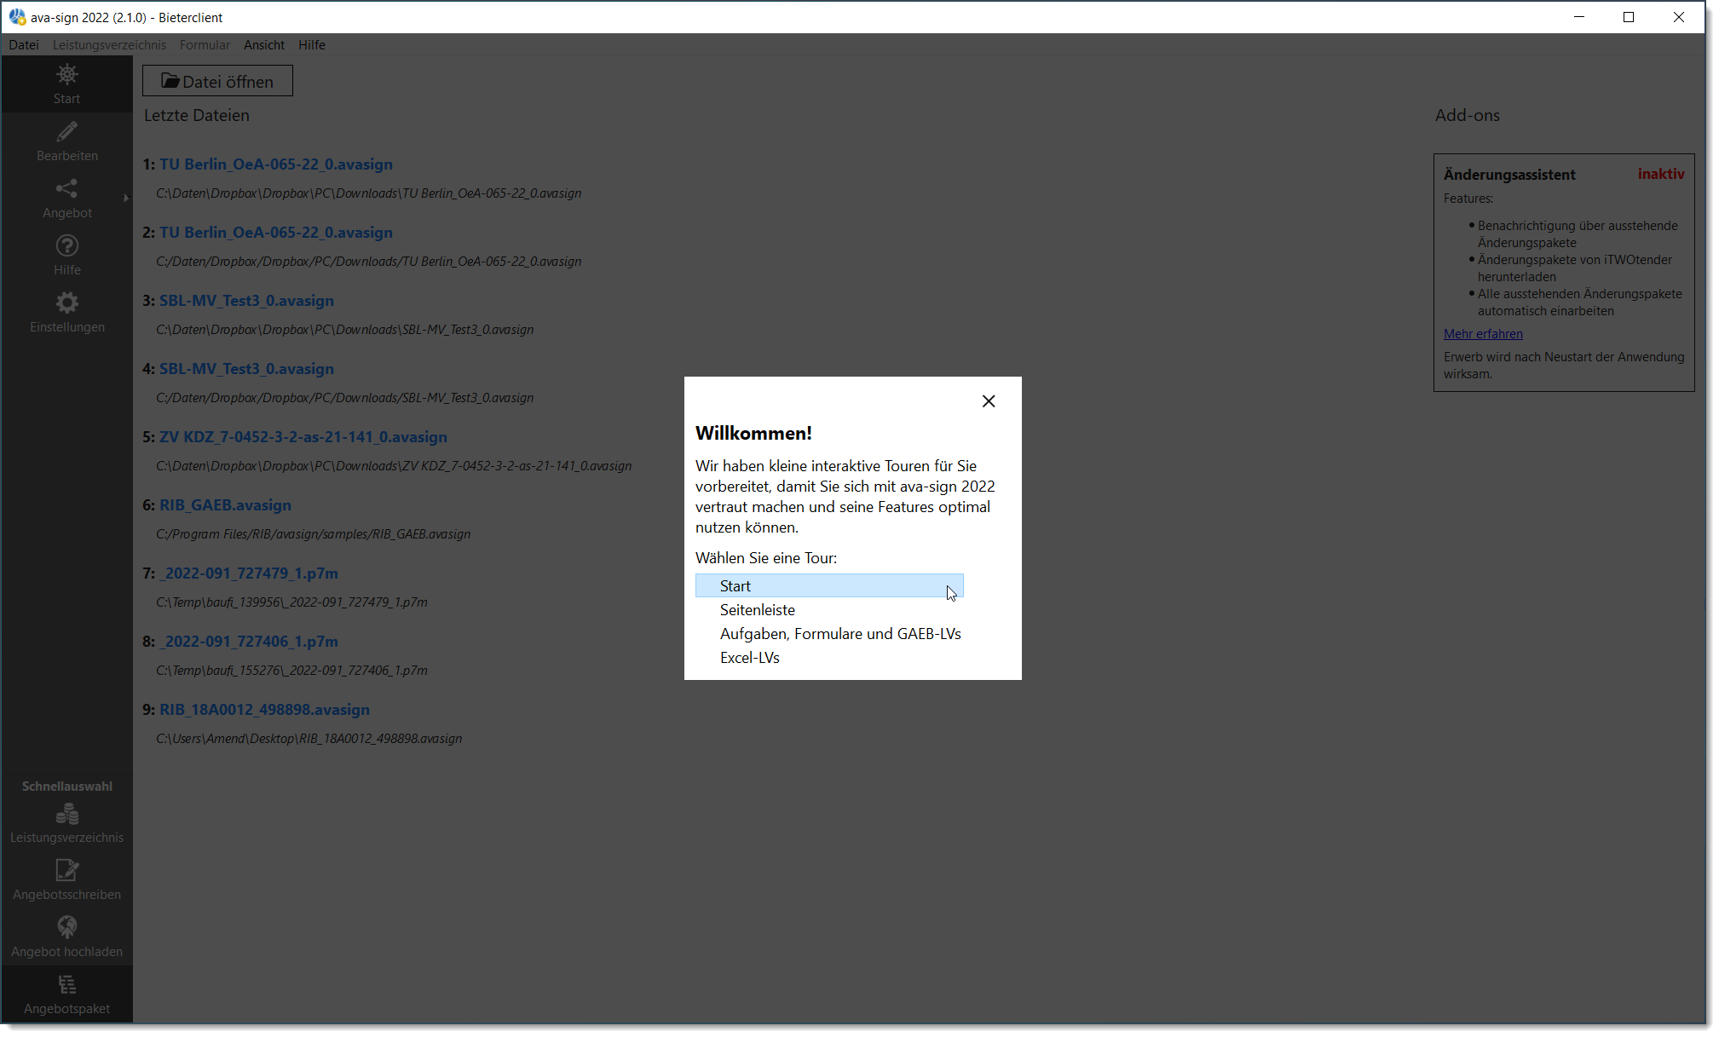Open Angebotsschreiben via its Schnellauswahl icon
Screen dimensions: 1719x1037
click(x=66, y=878)
